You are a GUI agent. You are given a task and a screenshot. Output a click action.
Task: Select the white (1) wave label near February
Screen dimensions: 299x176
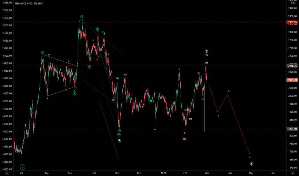(x=185, y=110)
